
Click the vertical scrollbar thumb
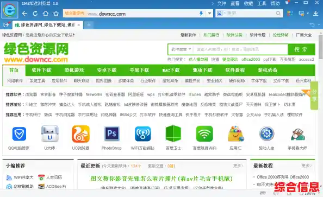pyautogui.click(x=320, y=47)
